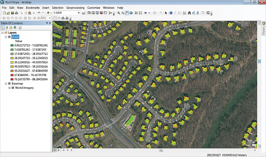This screenshot has width=266, height=157.
Task: Select the Zoom In tool
Action: (x=118, y=13)
